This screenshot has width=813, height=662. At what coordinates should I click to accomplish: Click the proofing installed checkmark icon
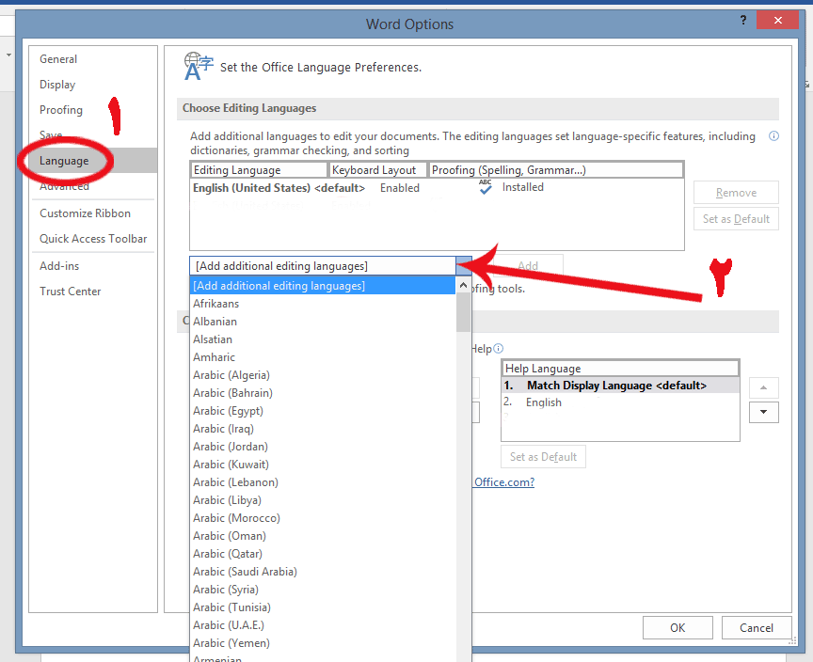[x=486, y=187]
